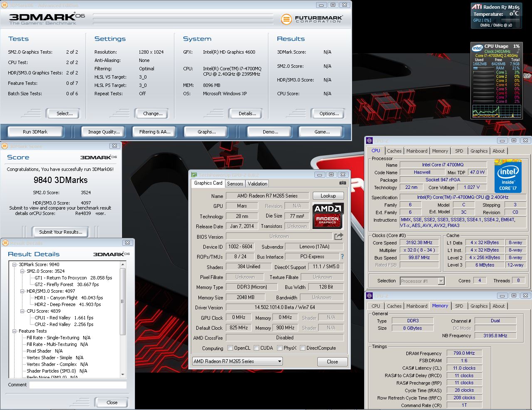This screenshot has height=410, width=532.
Task: Collapse the Feature Tests tree node
Action: (x=15, y=331)
